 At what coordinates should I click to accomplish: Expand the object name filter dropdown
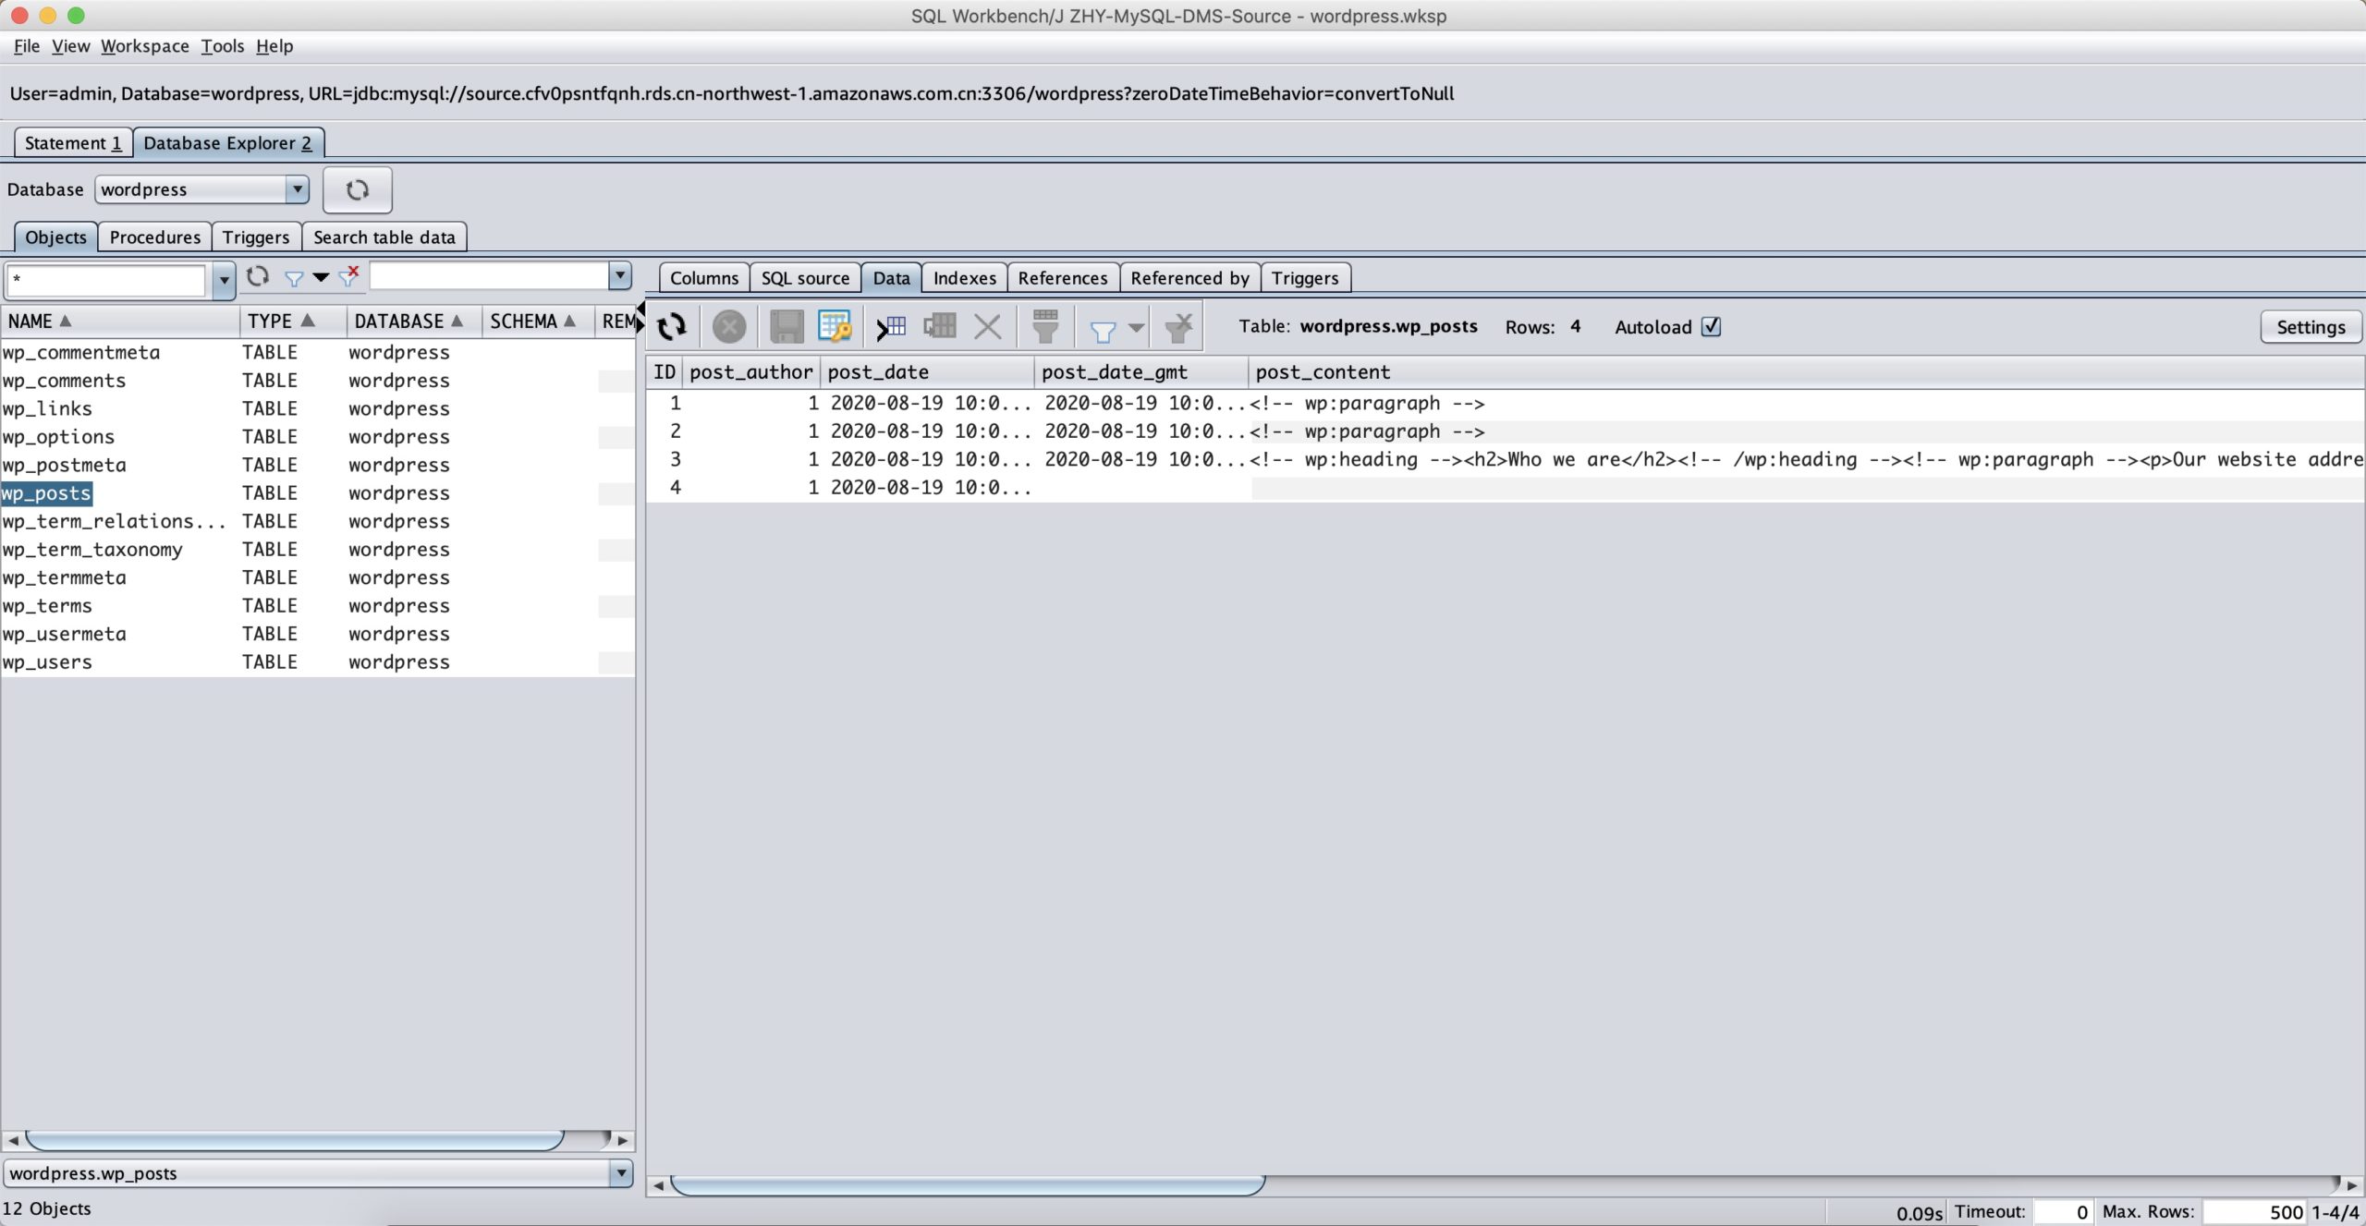tap(223, 280)
